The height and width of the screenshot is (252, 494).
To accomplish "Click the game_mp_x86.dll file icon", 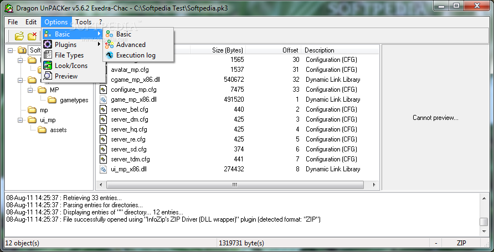I will pyautogui.click(x=104, y=99).
